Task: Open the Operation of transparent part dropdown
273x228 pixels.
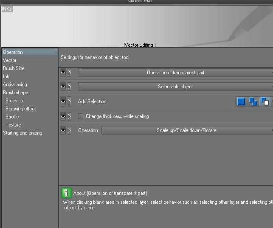Action: [175, 73]
